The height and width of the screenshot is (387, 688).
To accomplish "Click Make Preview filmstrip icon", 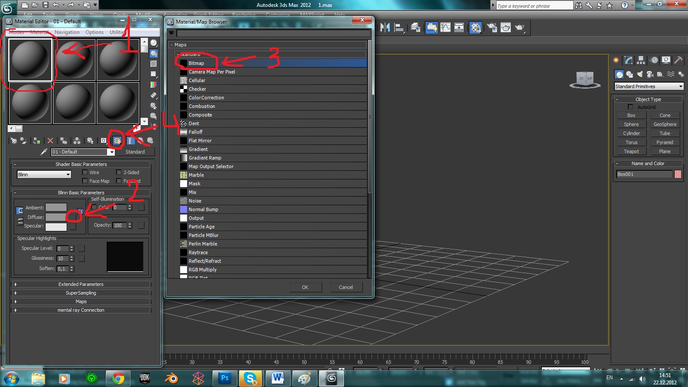I will click(x=154, y=95).
